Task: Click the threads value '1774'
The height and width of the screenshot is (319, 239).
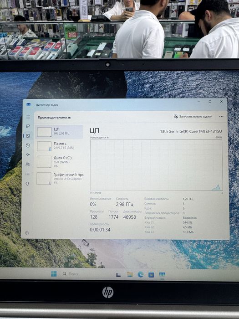Action: coord(113,217)
